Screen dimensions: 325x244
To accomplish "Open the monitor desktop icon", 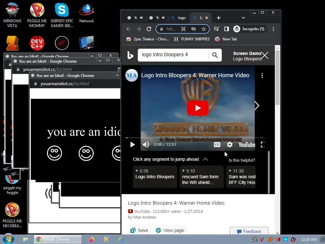I will (86, 43).
